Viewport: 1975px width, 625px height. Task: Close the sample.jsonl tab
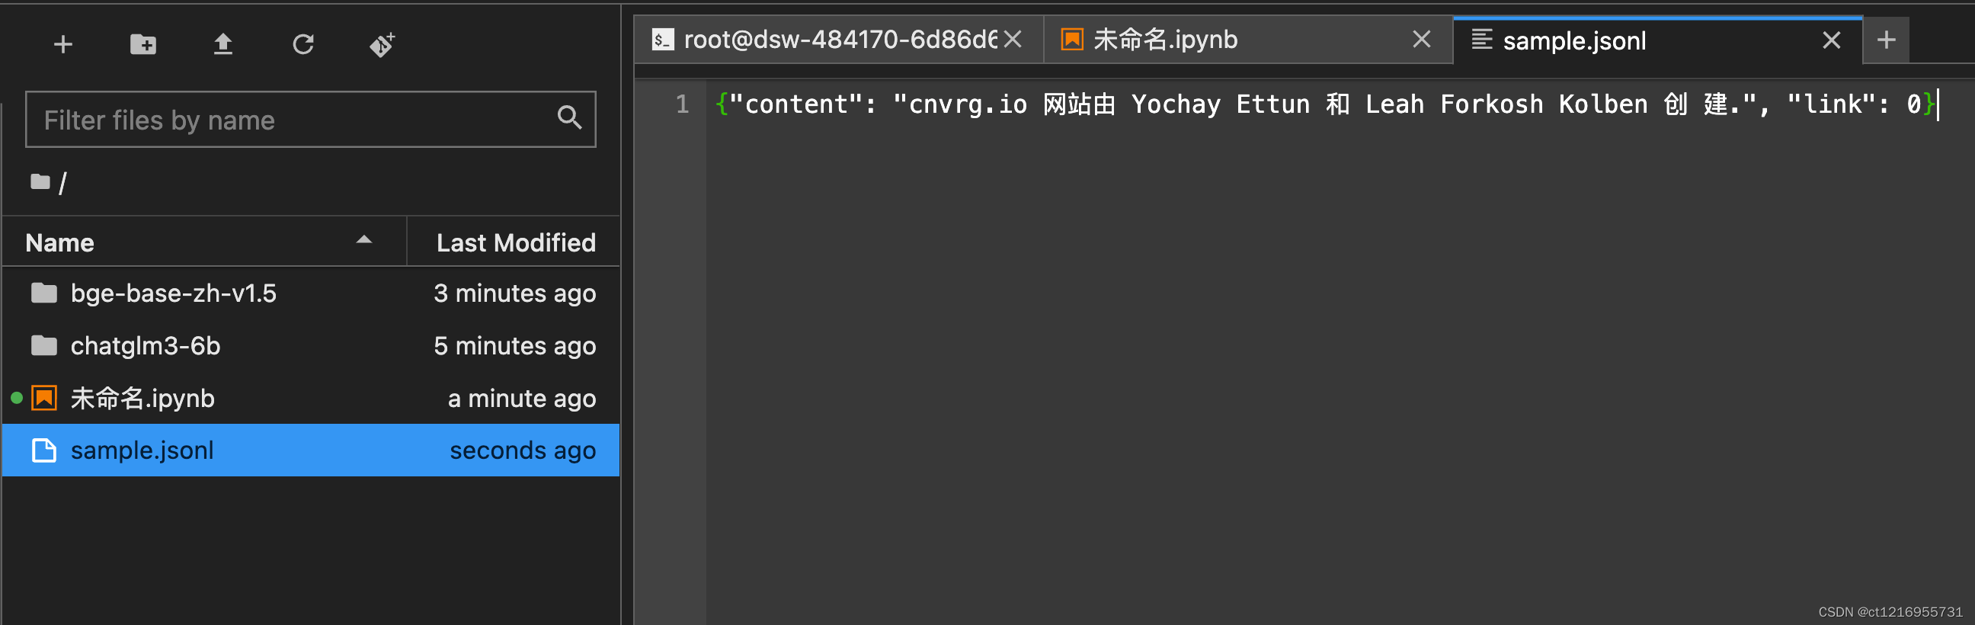(x=1832, y=40)
